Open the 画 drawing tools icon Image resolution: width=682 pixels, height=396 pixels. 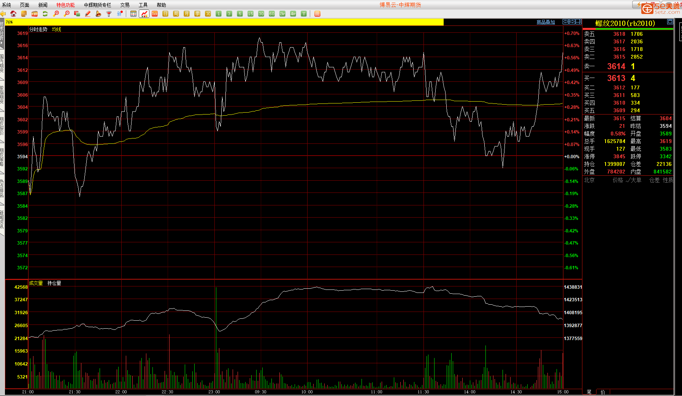coord(317,14)
